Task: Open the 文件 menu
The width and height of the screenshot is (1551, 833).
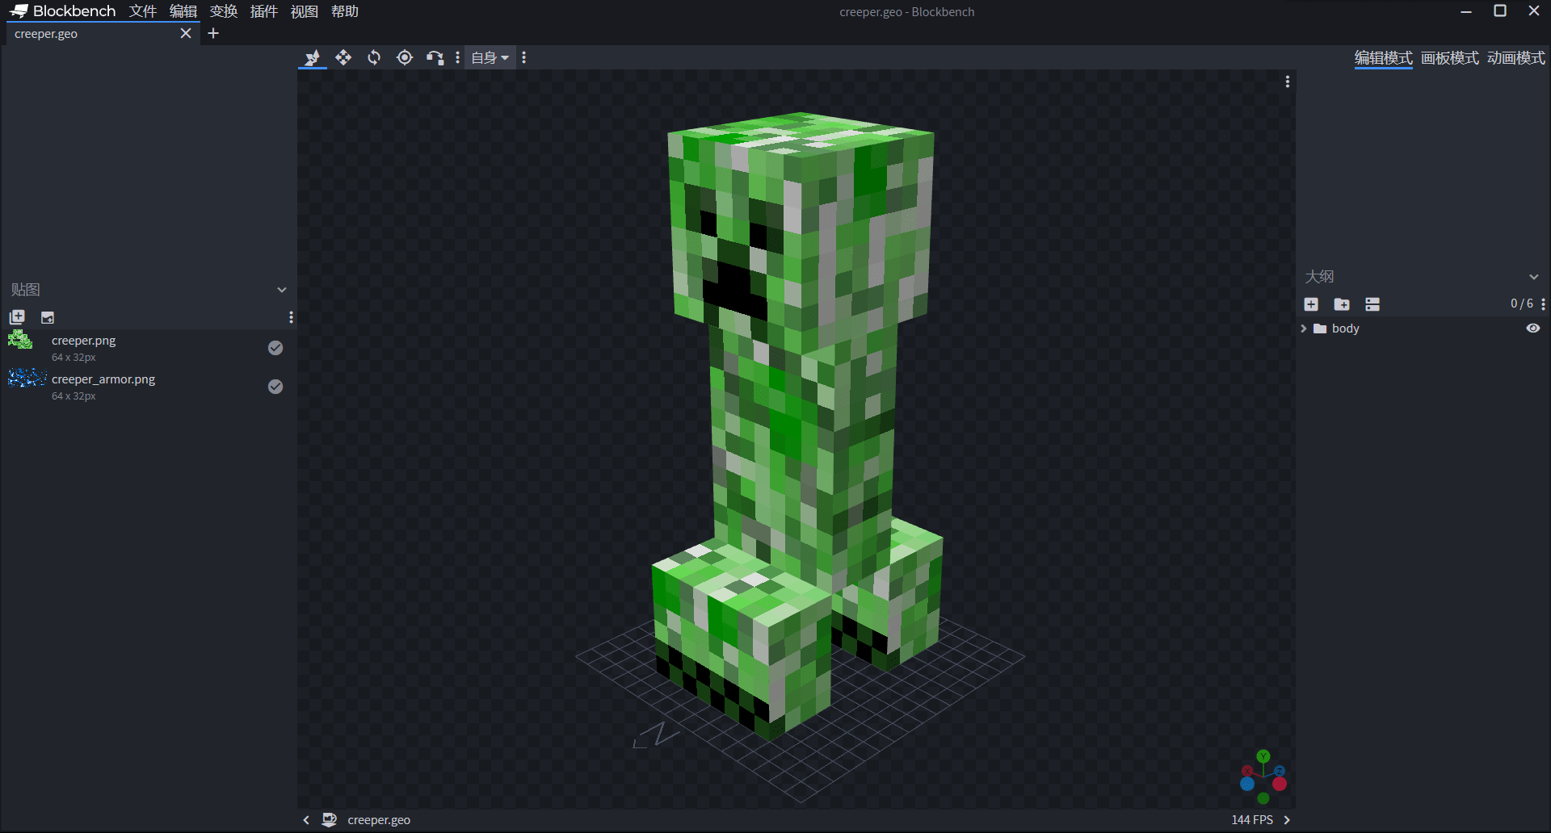Action: pyautogui.click(x=143, y=11)
